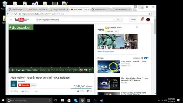Click the YouTube Upload button

(133, 20)
